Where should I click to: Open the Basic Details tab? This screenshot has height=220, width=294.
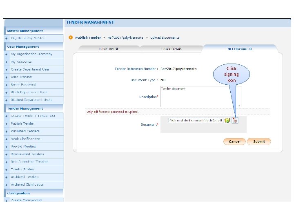(x=109, y=49)
